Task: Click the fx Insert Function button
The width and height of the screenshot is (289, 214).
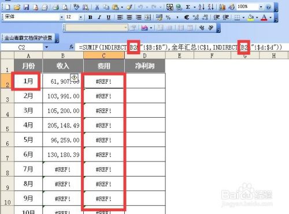Action: [72, 47]
